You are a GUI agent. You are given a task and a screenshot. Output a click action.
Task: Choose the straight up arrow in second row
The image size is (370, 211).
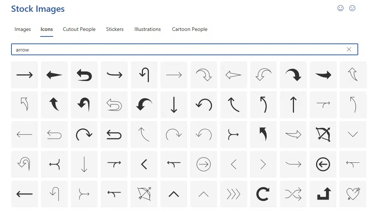(293, 105)
